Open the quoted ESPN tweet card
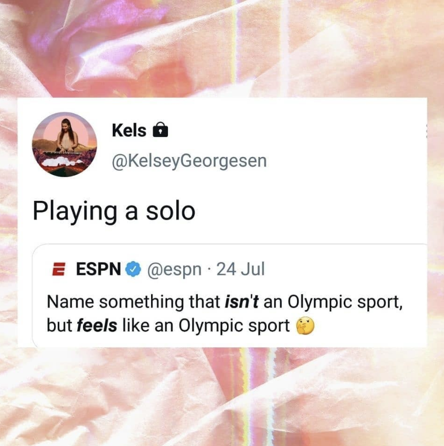 point(230,296)
